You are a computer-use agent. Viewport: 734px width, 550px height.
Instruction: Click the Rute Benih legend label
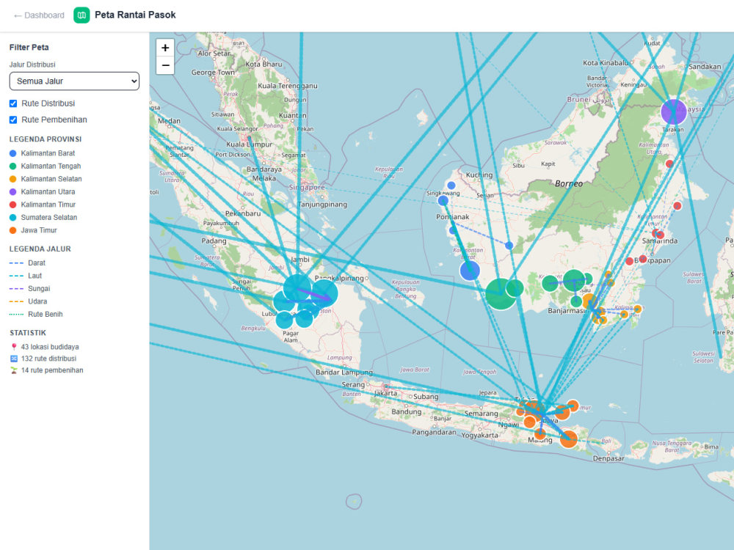coord(45,315)
